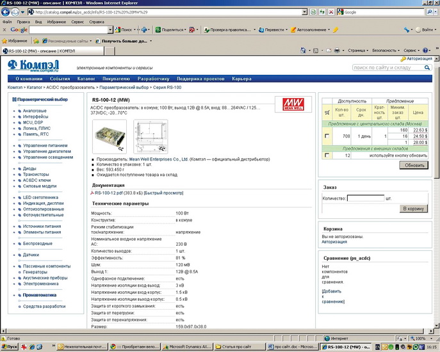Check the Moscow warehouse offer checkbox
Image resolution: width=440 pixels, height=352 pixels.
click(x=327, y=136)
